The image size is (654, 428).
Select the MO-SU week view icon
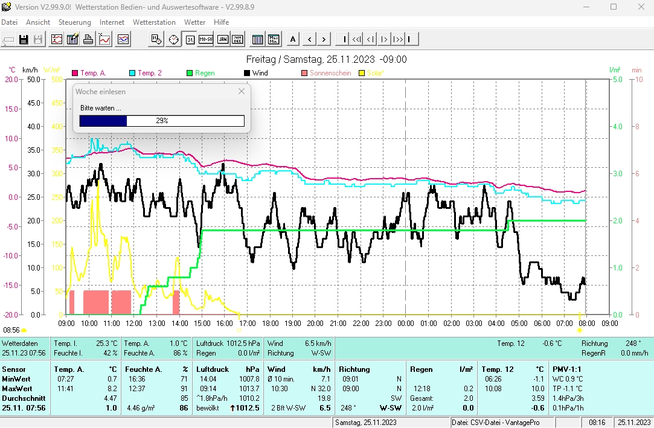click(206, 40)
